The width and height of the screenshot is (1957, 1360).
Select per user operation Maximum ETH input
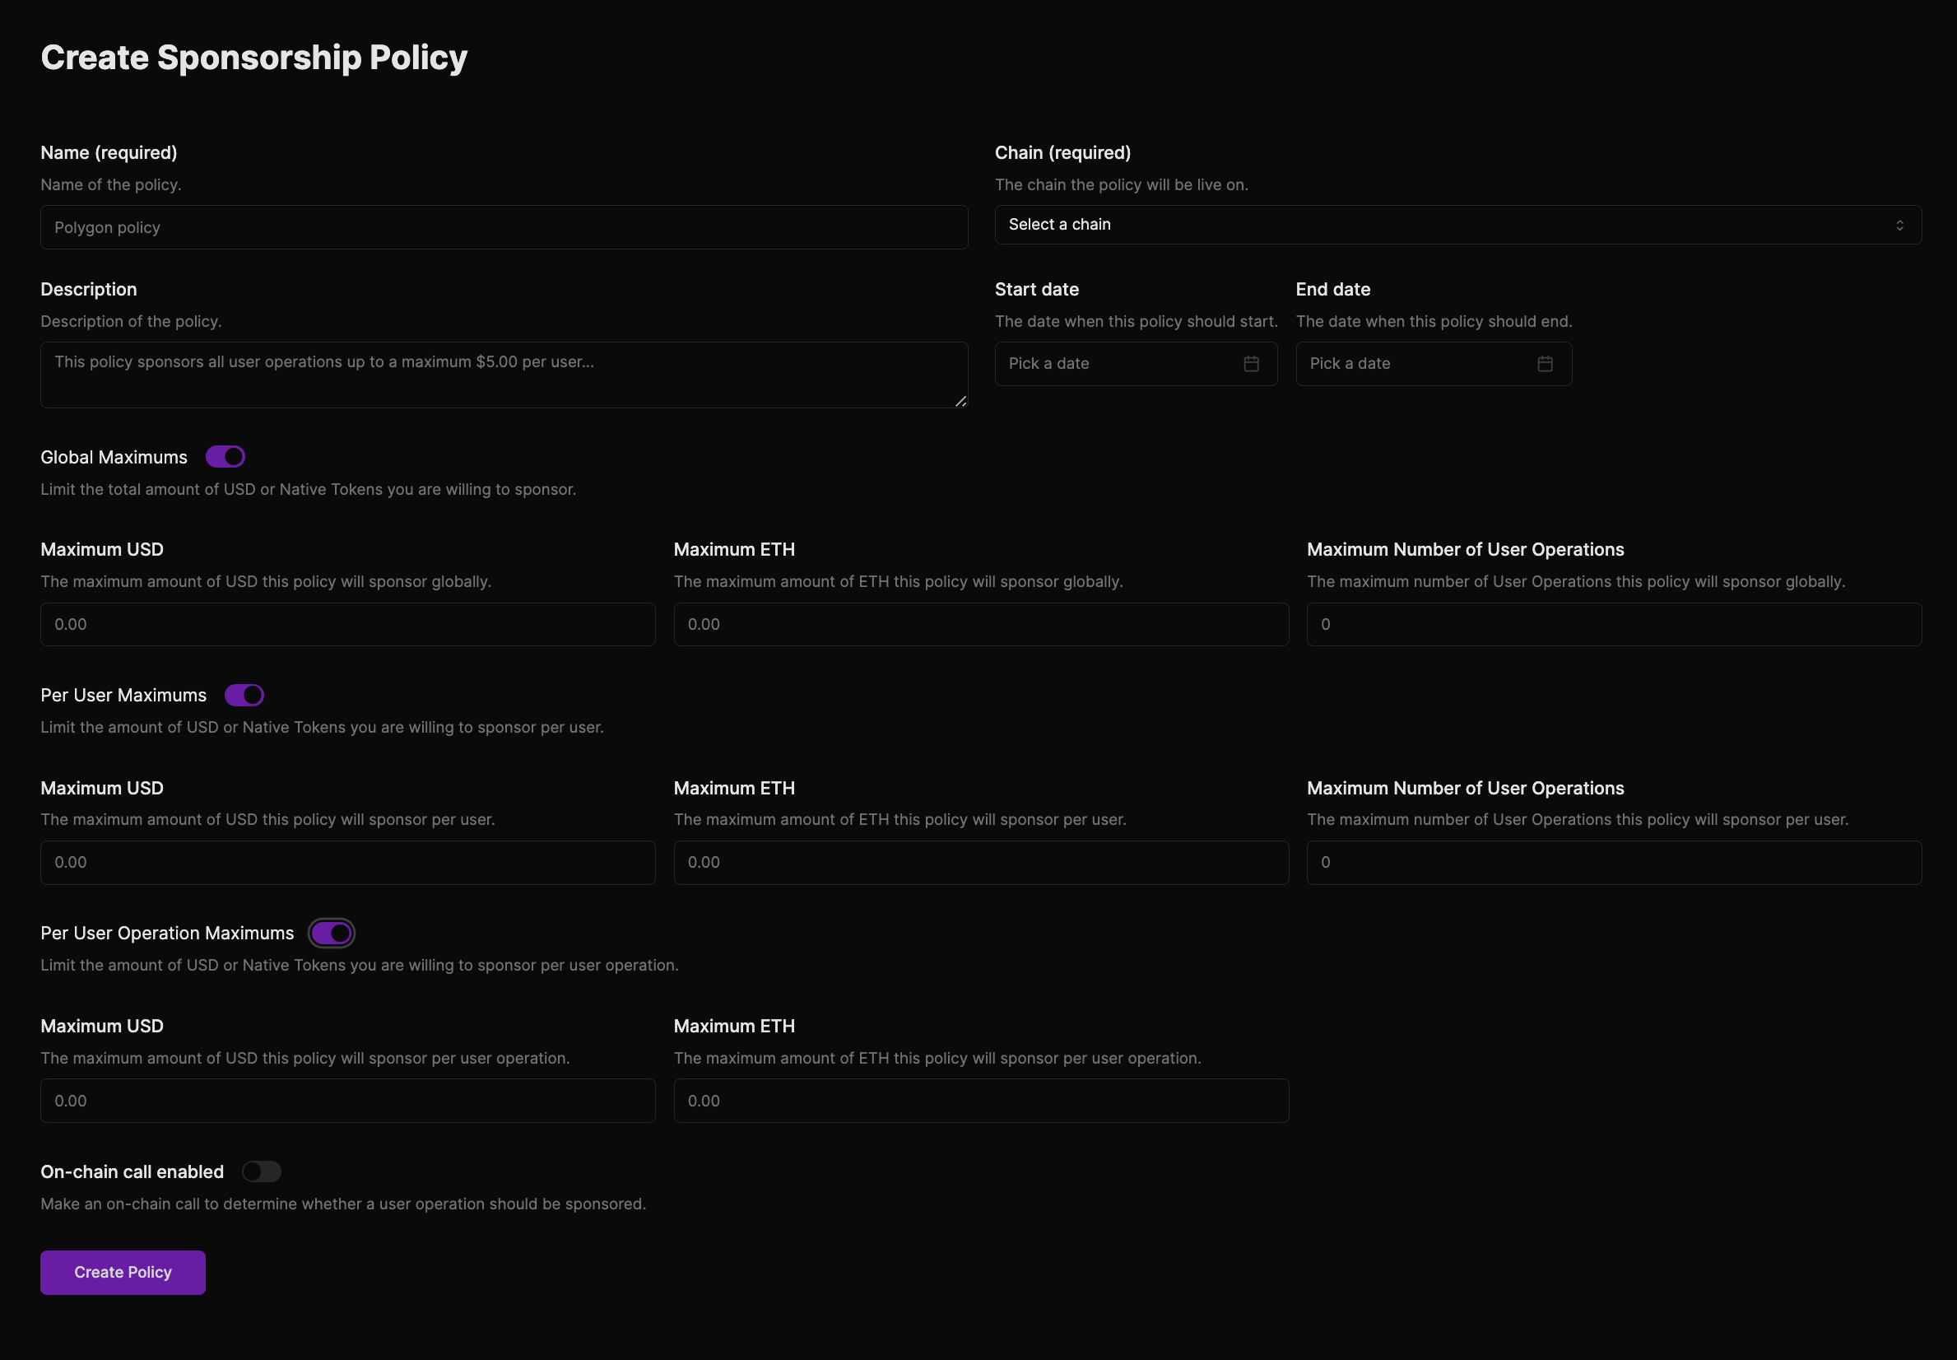point(980,1101)
